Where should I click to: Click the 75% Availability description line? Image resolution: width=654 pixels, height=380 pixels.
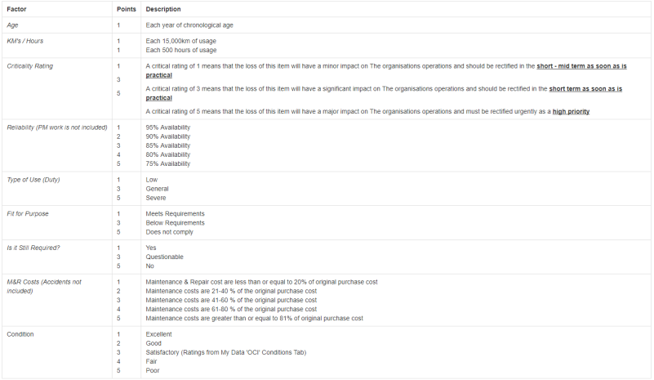(x=167, y=163)
